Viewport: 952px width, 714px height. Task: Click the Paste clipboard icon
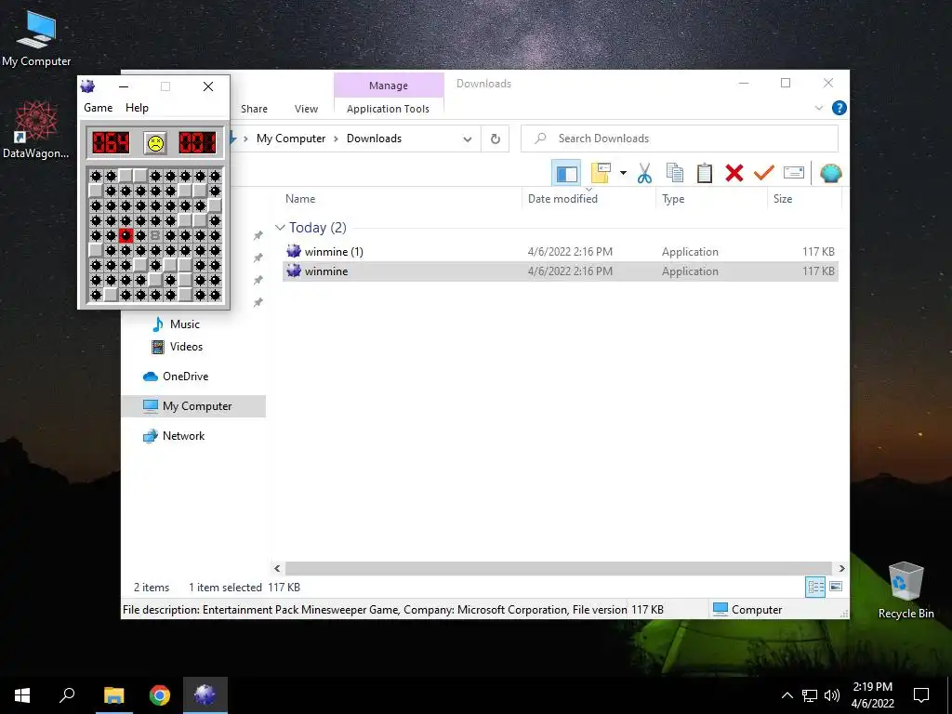pyautogui.click(x=705, y=173)
